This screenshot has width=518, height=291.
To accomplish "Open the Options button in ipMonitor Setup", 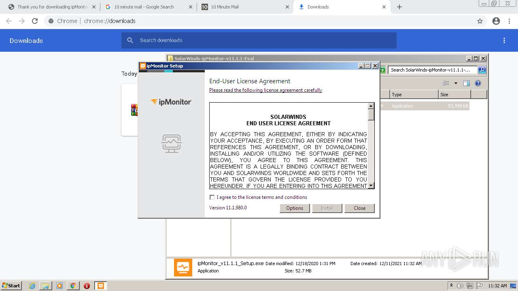I will [x=295, y=208].
